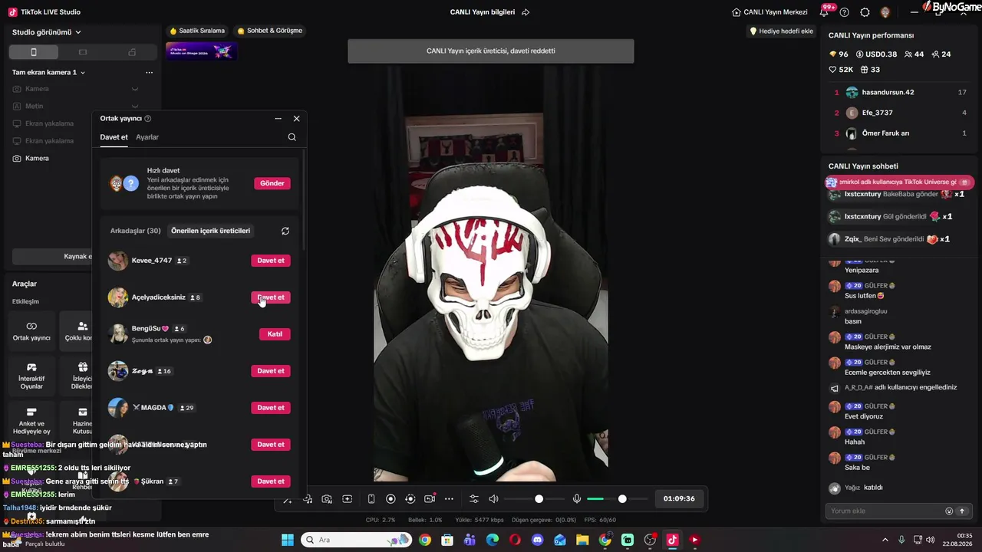The image size is (982, 552).
Task: Open the profile avatar in the title bar
Action: [885, 12]
